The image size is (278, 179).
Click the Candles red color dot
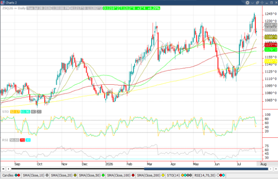coord(18,175)
